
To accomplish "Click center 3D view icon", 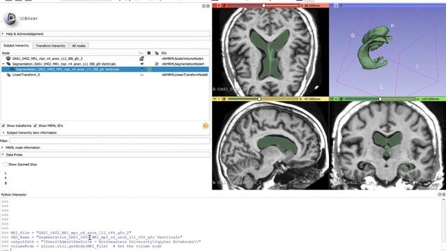I will point(341,6).
